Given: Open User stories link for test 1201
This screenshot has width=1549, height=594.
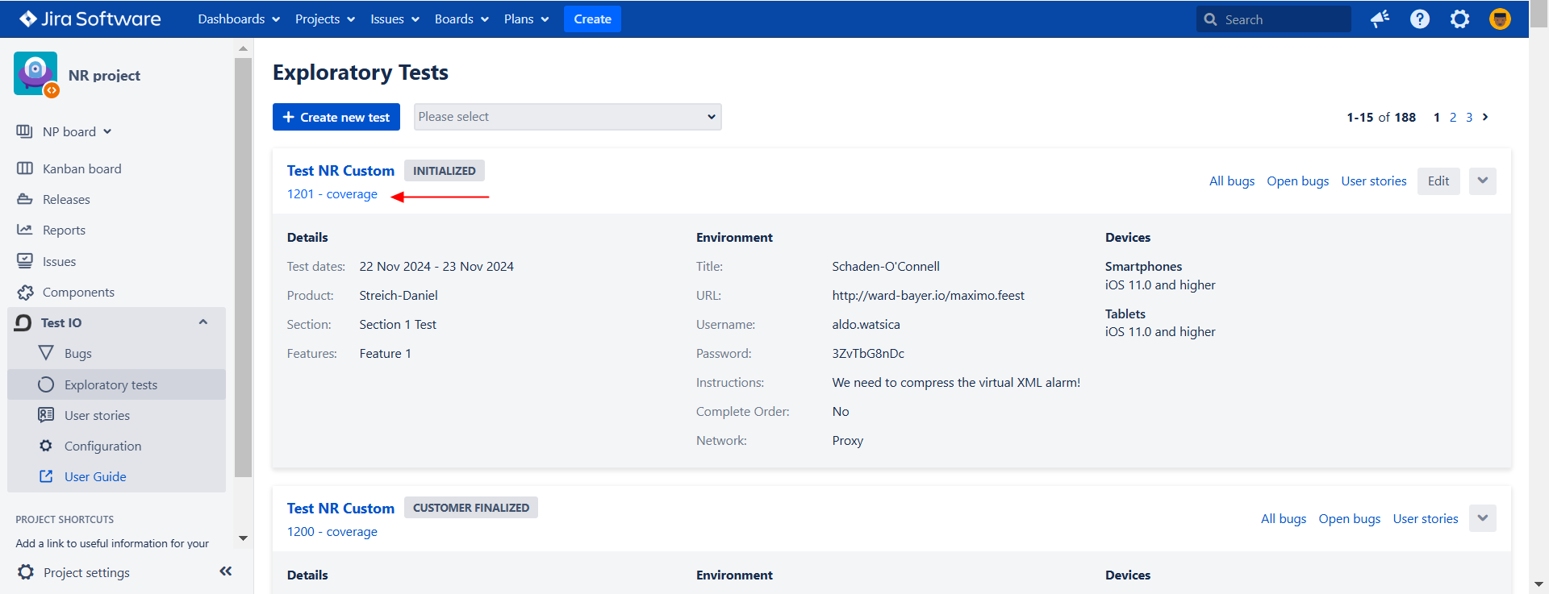Looking at the screenshot, I should pyautogui.click(x=1374, y=181).
